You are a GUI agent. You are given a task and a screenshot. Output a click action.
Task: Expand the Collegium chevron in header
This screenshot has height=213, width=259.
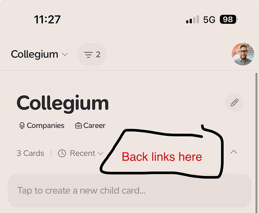[x=65, y=54]
